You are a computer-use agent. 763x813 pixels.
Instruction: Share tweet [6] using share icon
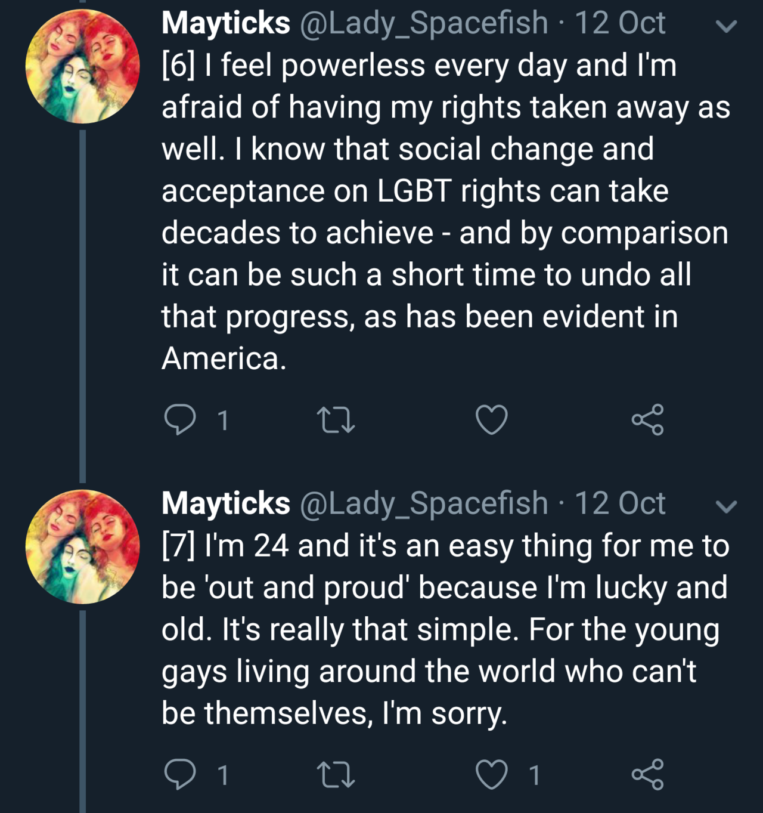pyautogui.click(x=647, y=419)
